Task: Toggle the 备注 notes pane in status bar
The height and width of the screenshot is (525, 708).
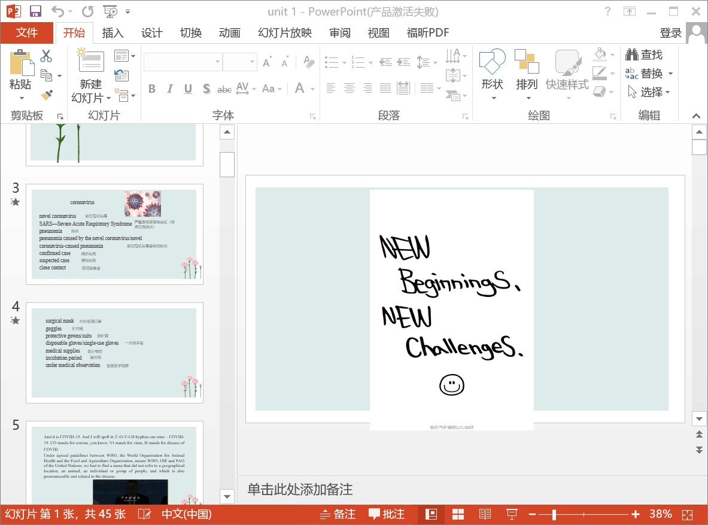Action: [x=338, y=514]
